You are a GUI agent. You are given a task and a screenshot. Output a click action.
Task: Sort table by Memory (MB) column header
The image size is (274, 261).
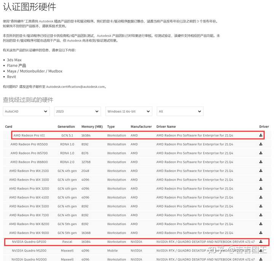92,126
